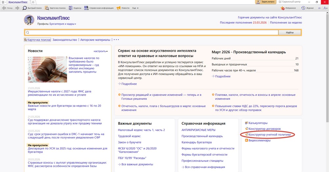
Task: Click into the main search field
Action: point(151,32)
